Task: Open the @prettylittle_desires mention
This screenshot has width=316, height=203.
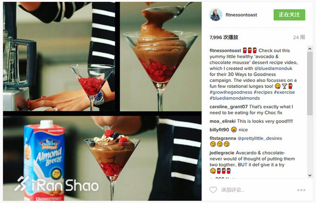Action: point(260,138)
